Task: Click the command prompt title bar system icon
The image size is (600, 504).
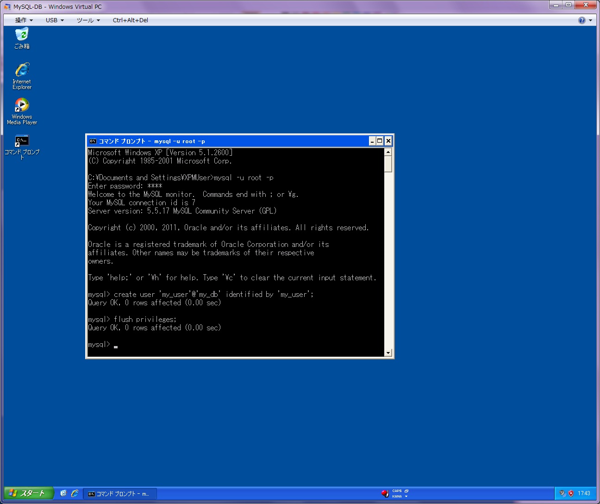Action: tap(93, 141)
